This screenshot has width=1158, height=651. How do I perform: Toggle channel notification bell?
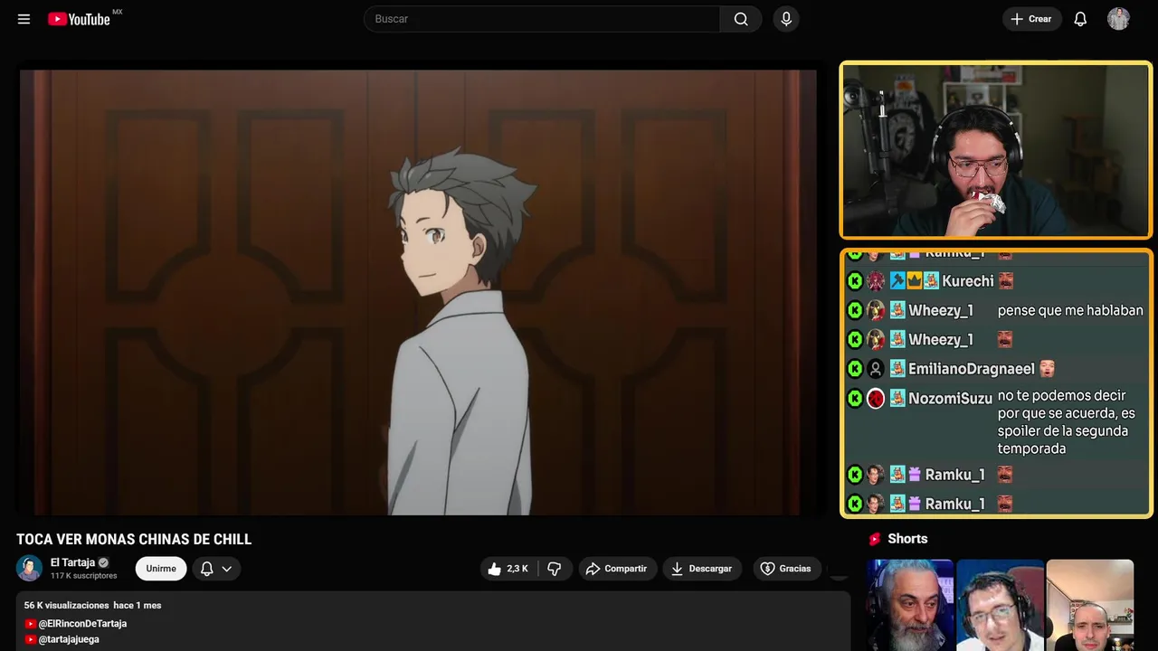click(206, 569)
